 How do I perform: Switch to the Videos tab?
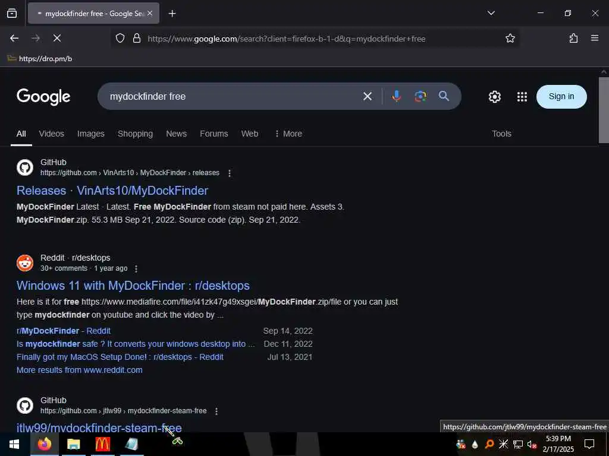(x=51, y=134)
